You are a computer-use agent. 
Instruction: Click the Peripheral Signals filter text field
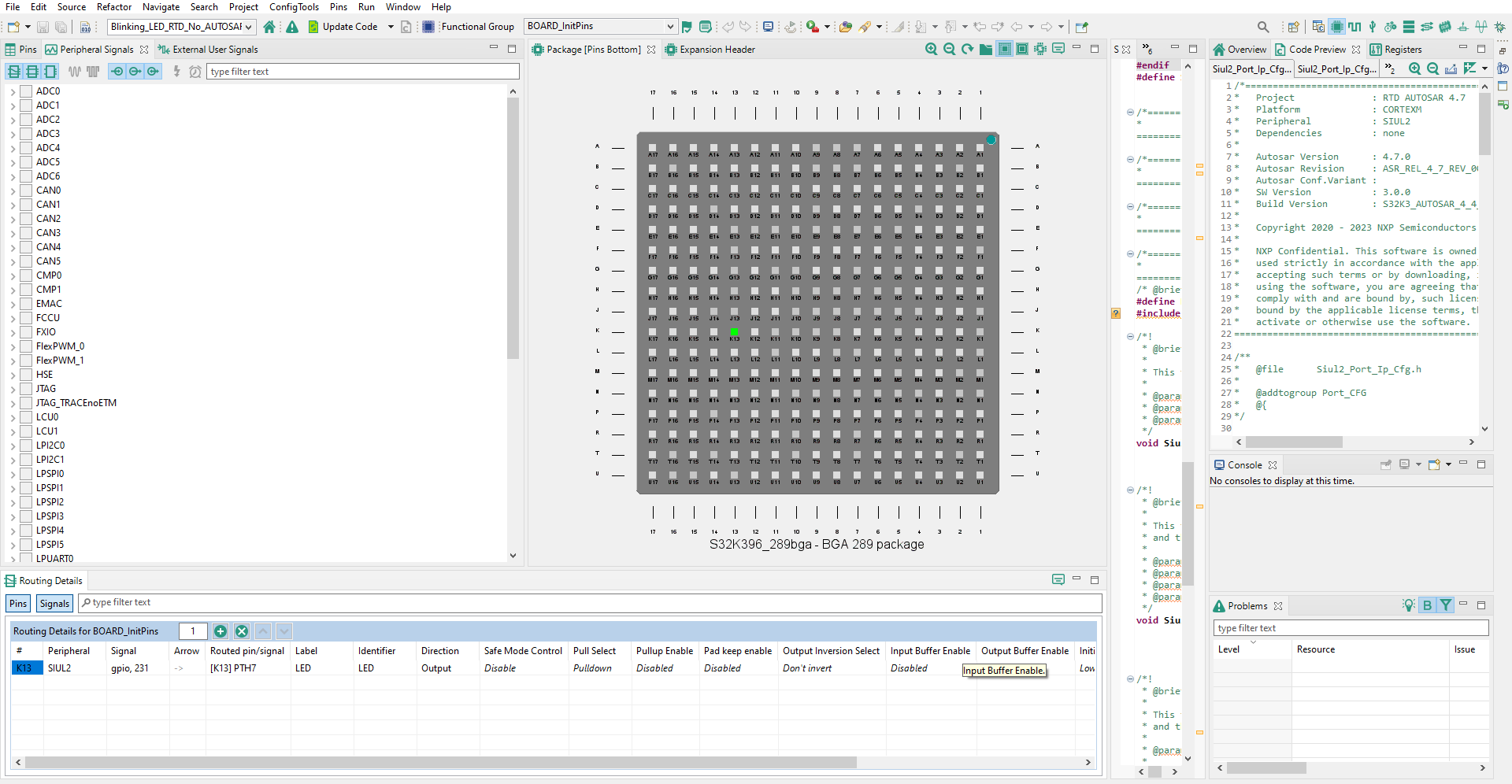pyautogui.click(x=362, y=72)
